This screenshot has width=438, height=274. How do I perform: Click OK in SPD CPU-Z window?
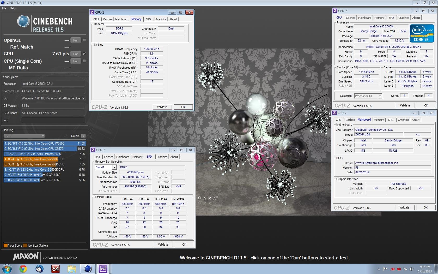(x=184, y=245)
